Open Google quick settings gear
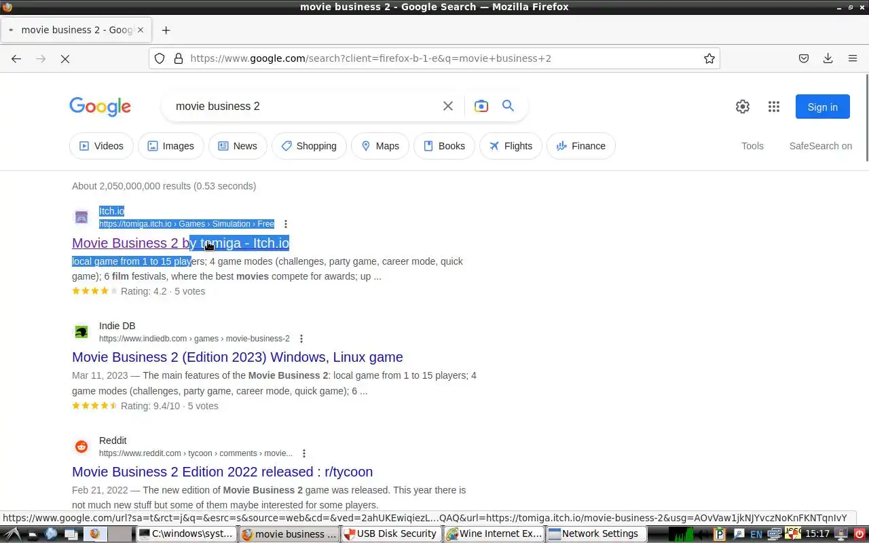Viewport: 869px width, 543px height. pyautogui.click(x=743, y=107)
